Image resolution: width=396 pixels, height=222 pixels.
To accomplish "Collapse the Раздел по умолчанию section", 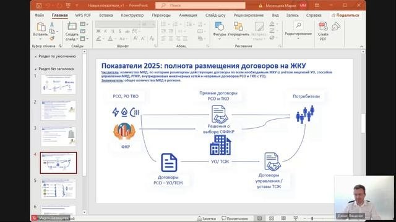I will point(35,57).
